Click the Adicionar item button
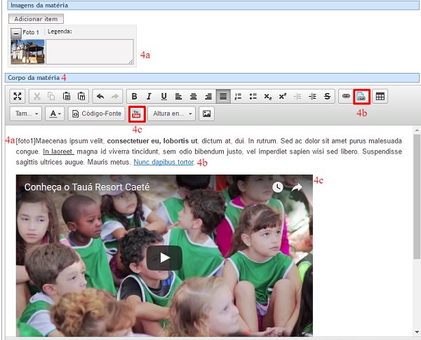 (36, 19)
